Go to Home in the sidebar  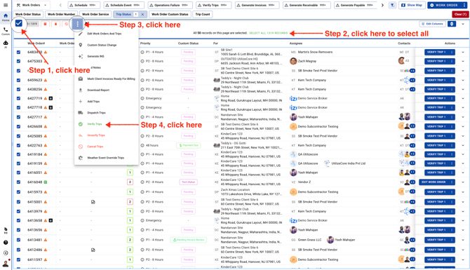(6, 17)
